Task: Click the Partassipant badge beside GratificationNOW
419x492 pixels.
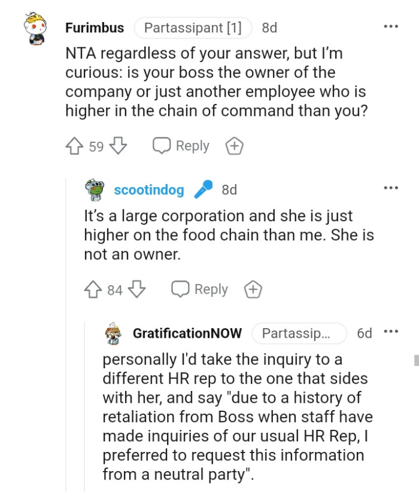Action: click(299, 333)
